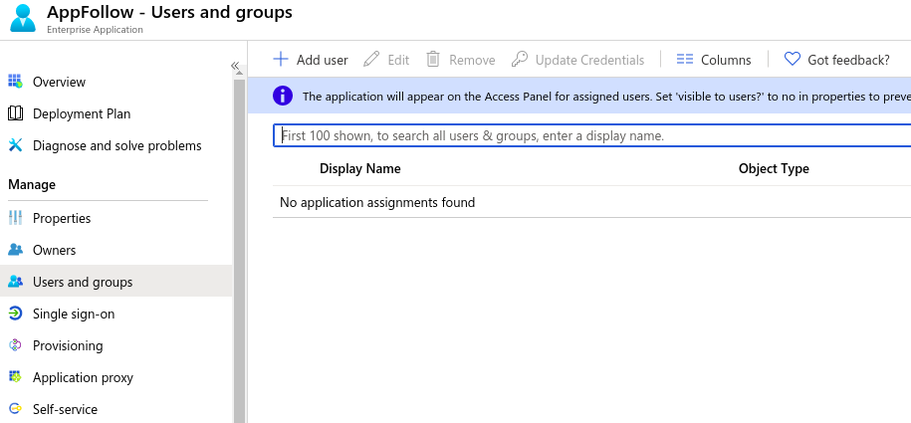Focus the display name search field
Image resolution: width=911 pixels, height=423 pixels.
[592, 136]
